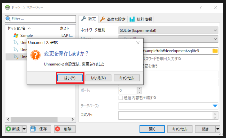Select the Sample session row
This screenshot has width=226, height=138.
click(40, 35)
